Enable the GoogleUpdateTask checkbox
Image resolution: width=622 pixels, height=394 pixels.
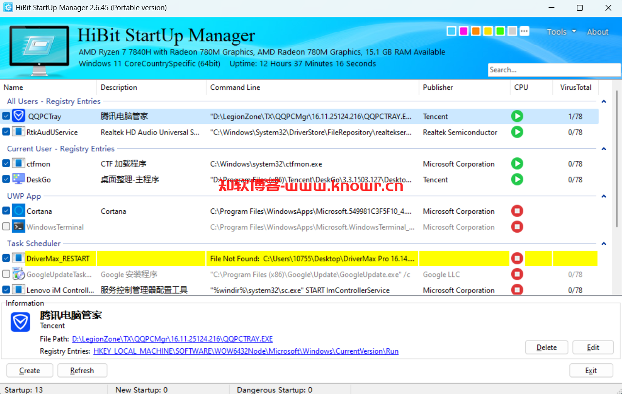(6, 274)
